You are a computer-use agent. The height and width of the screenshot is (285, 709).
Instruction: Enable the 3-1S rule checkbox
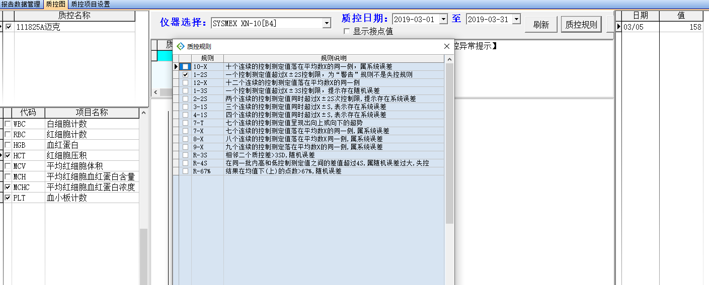tap(186, 107)
